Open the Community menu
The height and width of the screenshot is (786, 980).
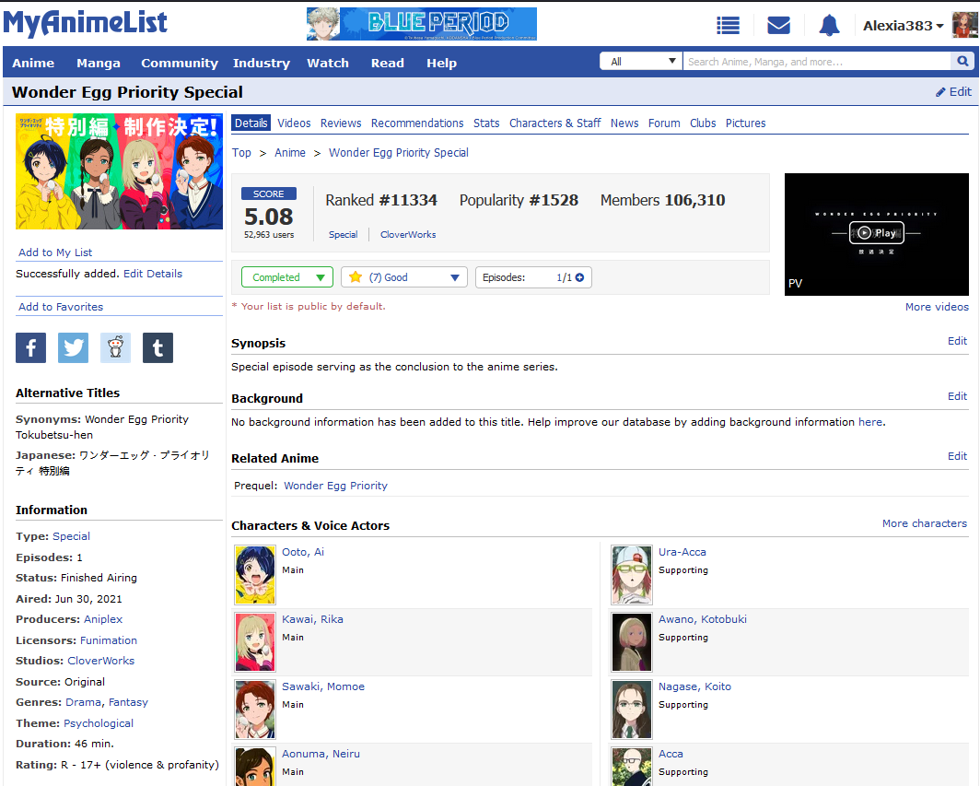point(180,63)
